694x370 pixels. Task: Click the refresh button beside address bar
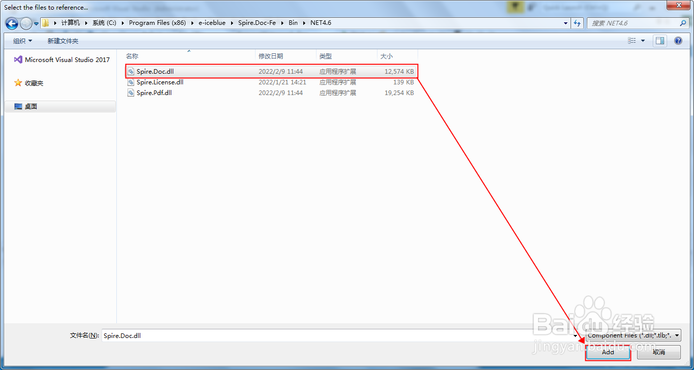coord(577,23)
